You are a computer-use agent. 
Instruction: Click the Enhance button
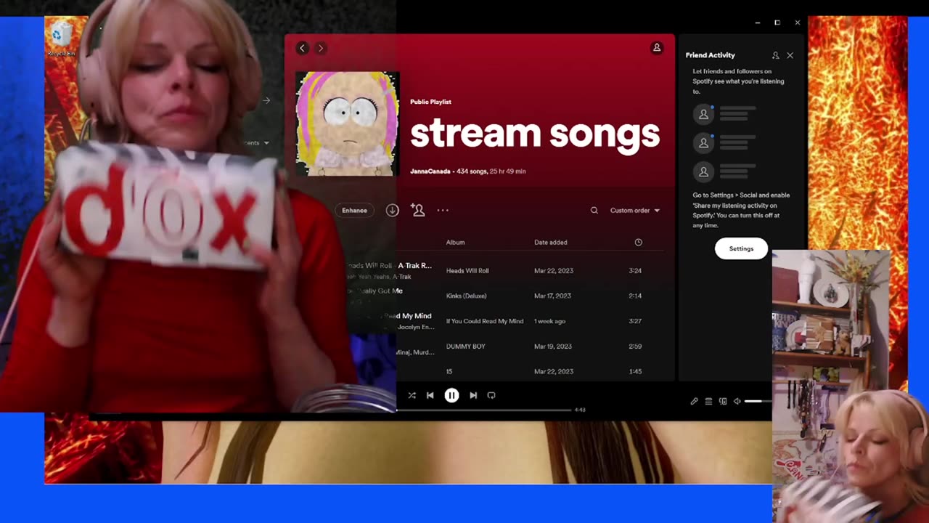(x=354, y=211)
